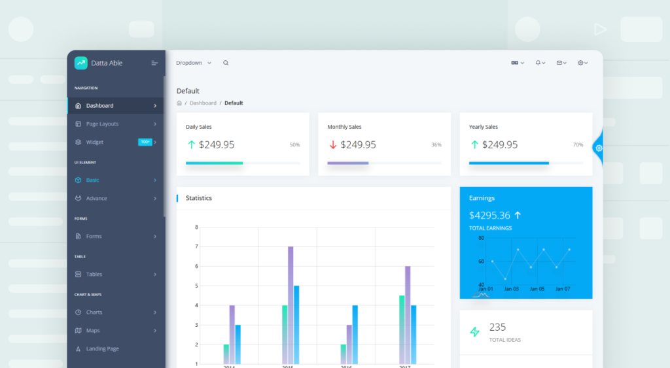Open Maps sidebar item
This screenshot has height=368, width=670.
(x=115, y=331)
